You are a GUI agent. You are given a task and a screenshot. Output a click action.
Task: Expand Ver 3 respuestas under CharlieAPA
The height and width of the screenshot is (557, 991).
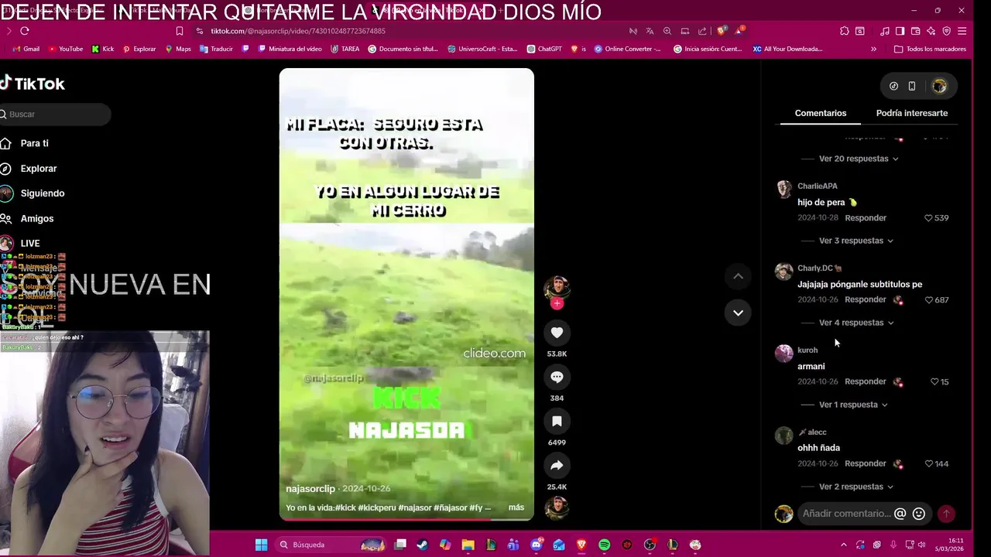point(856,241)
